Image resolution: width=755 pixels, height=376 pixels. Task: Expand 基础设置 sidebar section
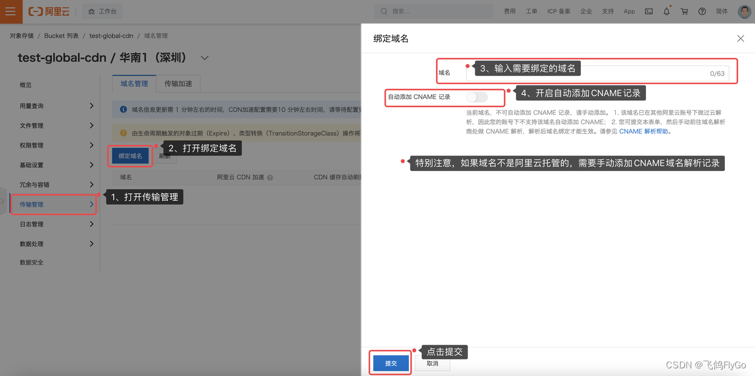(x=55, y=165)
